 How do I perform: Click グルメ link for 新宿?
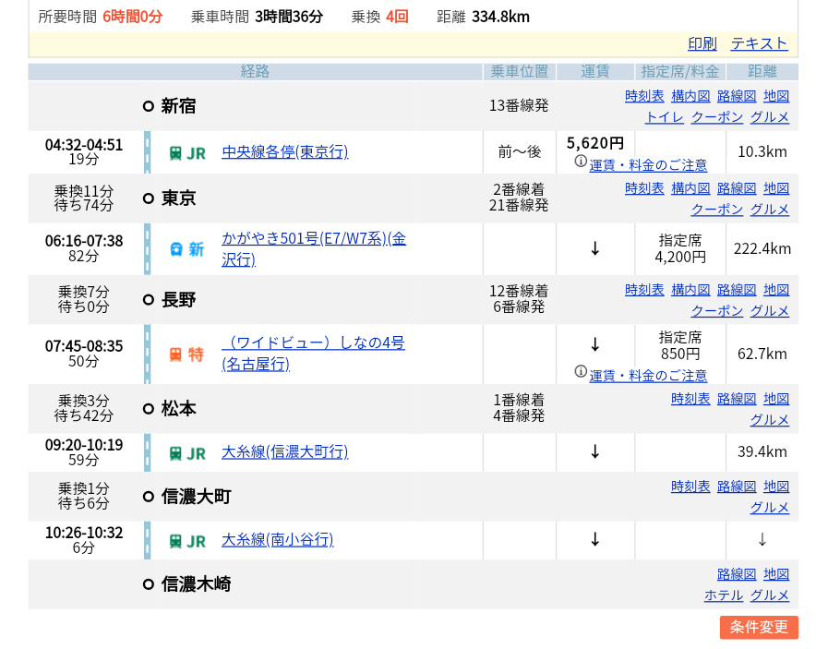(x=770, y=117)
